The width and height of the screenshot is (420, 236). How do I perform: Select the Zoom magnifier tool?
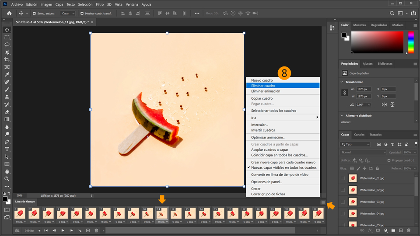tap(7, 179)
